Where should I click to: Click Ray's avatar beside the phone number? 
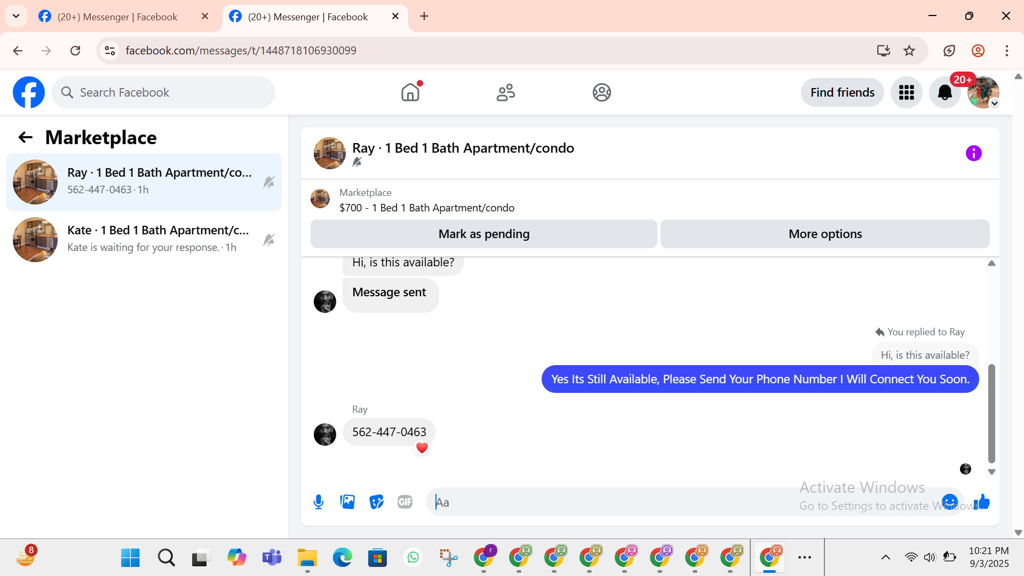coord(325,435)
